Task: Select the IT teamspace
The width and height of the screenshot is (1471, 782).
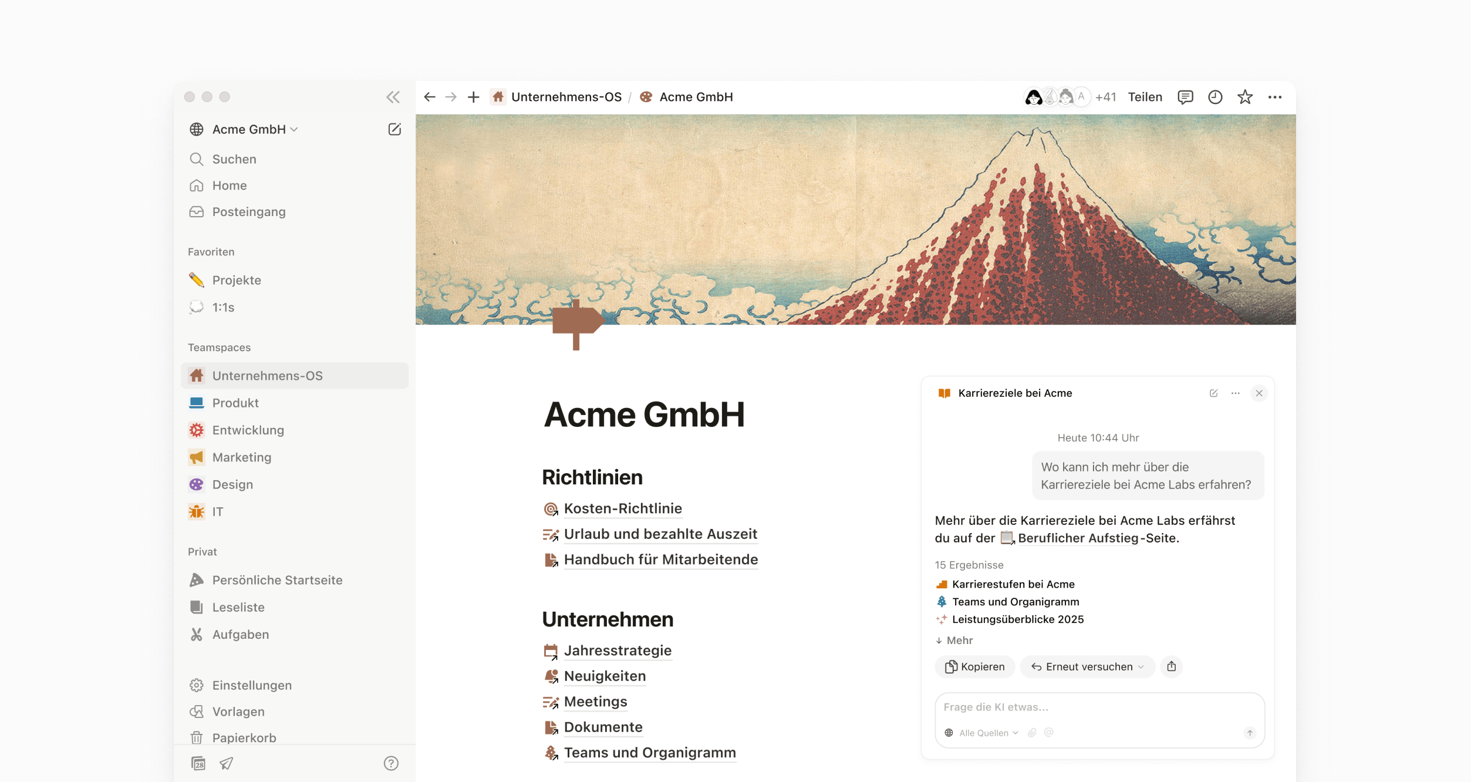Action: point(295,511)
